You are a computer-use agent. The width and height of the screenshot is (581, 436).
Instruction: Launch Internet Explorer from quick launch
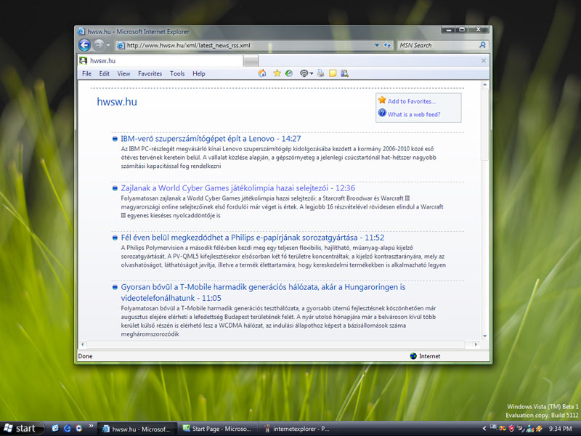pyautogui.click(x=67, y=428)
